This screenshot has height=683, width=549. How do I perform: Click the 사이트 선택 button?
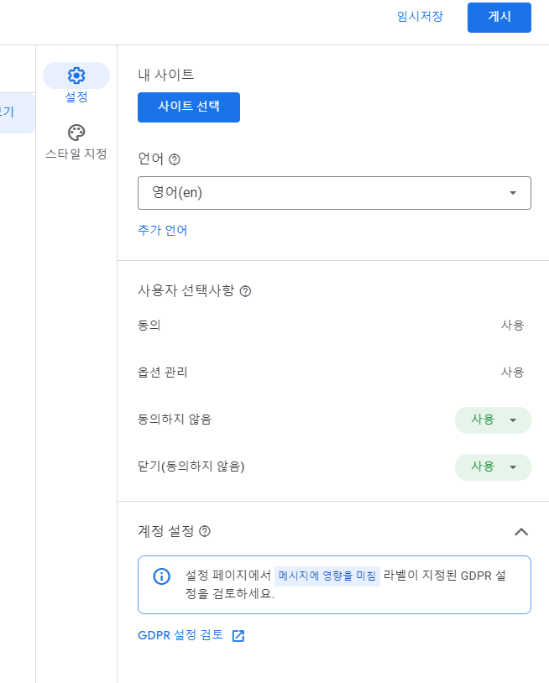pos(188,107)
